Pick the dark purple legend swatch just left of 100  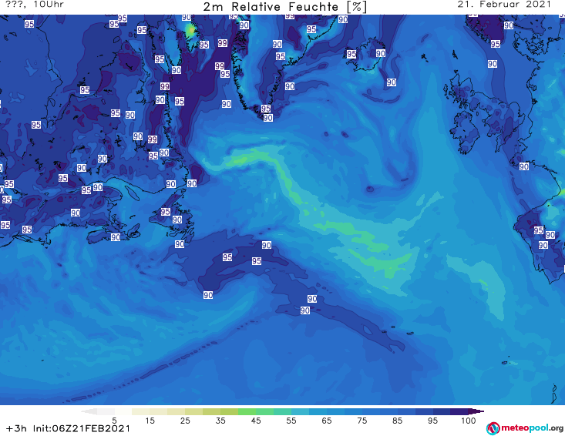pos(459,411)
